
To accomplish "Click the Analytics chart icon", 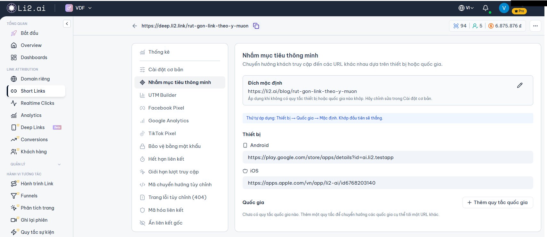I will [x=14, y=115].
